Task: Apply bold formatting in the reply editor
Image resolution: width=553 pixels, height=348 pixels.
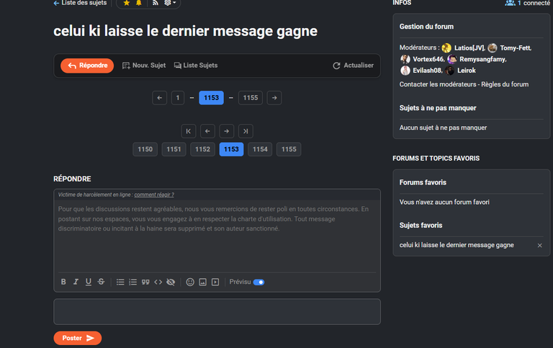Action: [63, 282]
